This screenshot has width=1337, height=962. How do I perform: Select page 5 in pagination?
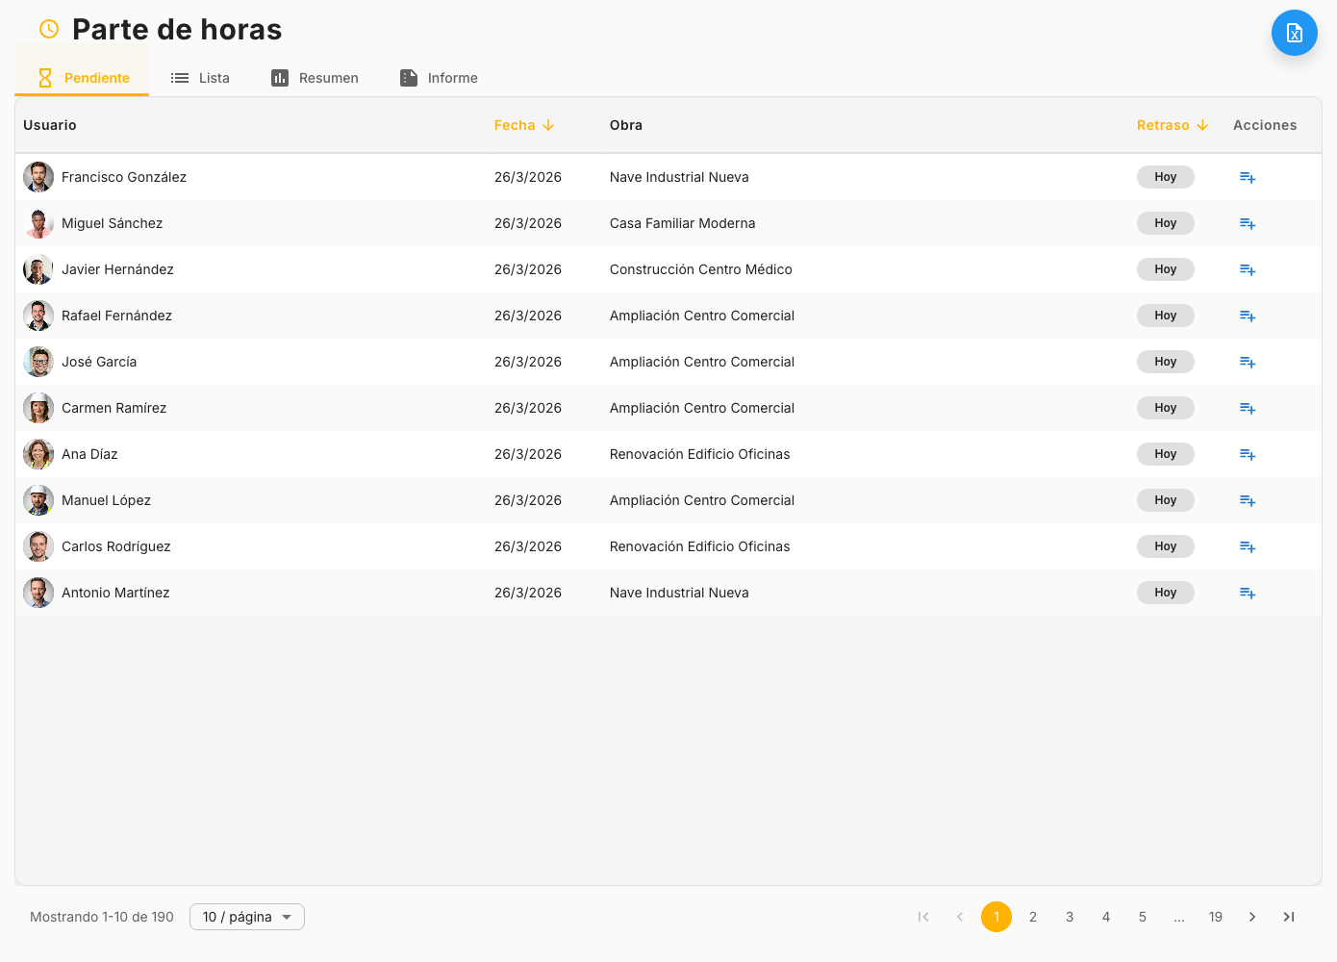pos(1142,917)
